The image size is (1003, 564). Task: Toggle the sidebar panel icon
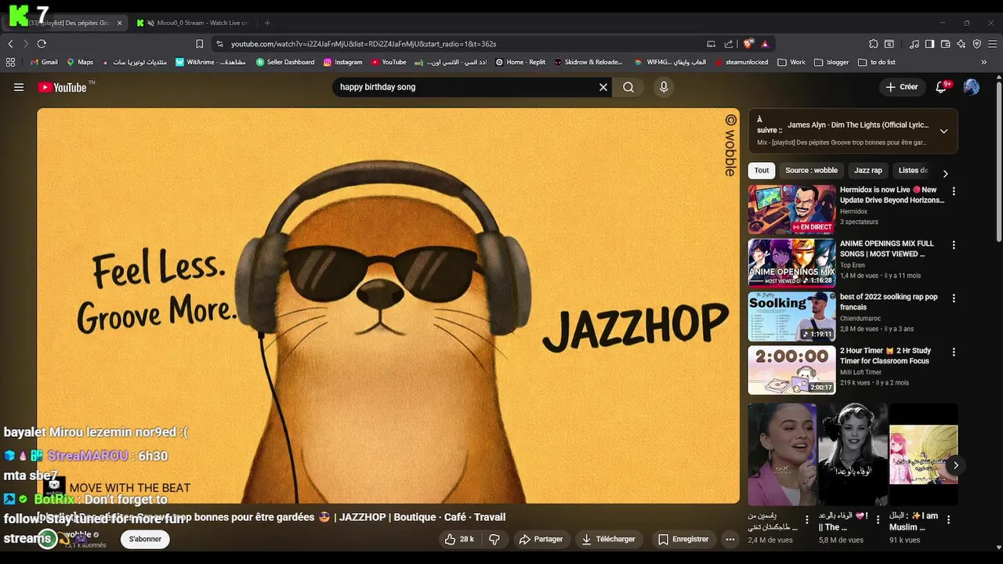coord(929,44)
